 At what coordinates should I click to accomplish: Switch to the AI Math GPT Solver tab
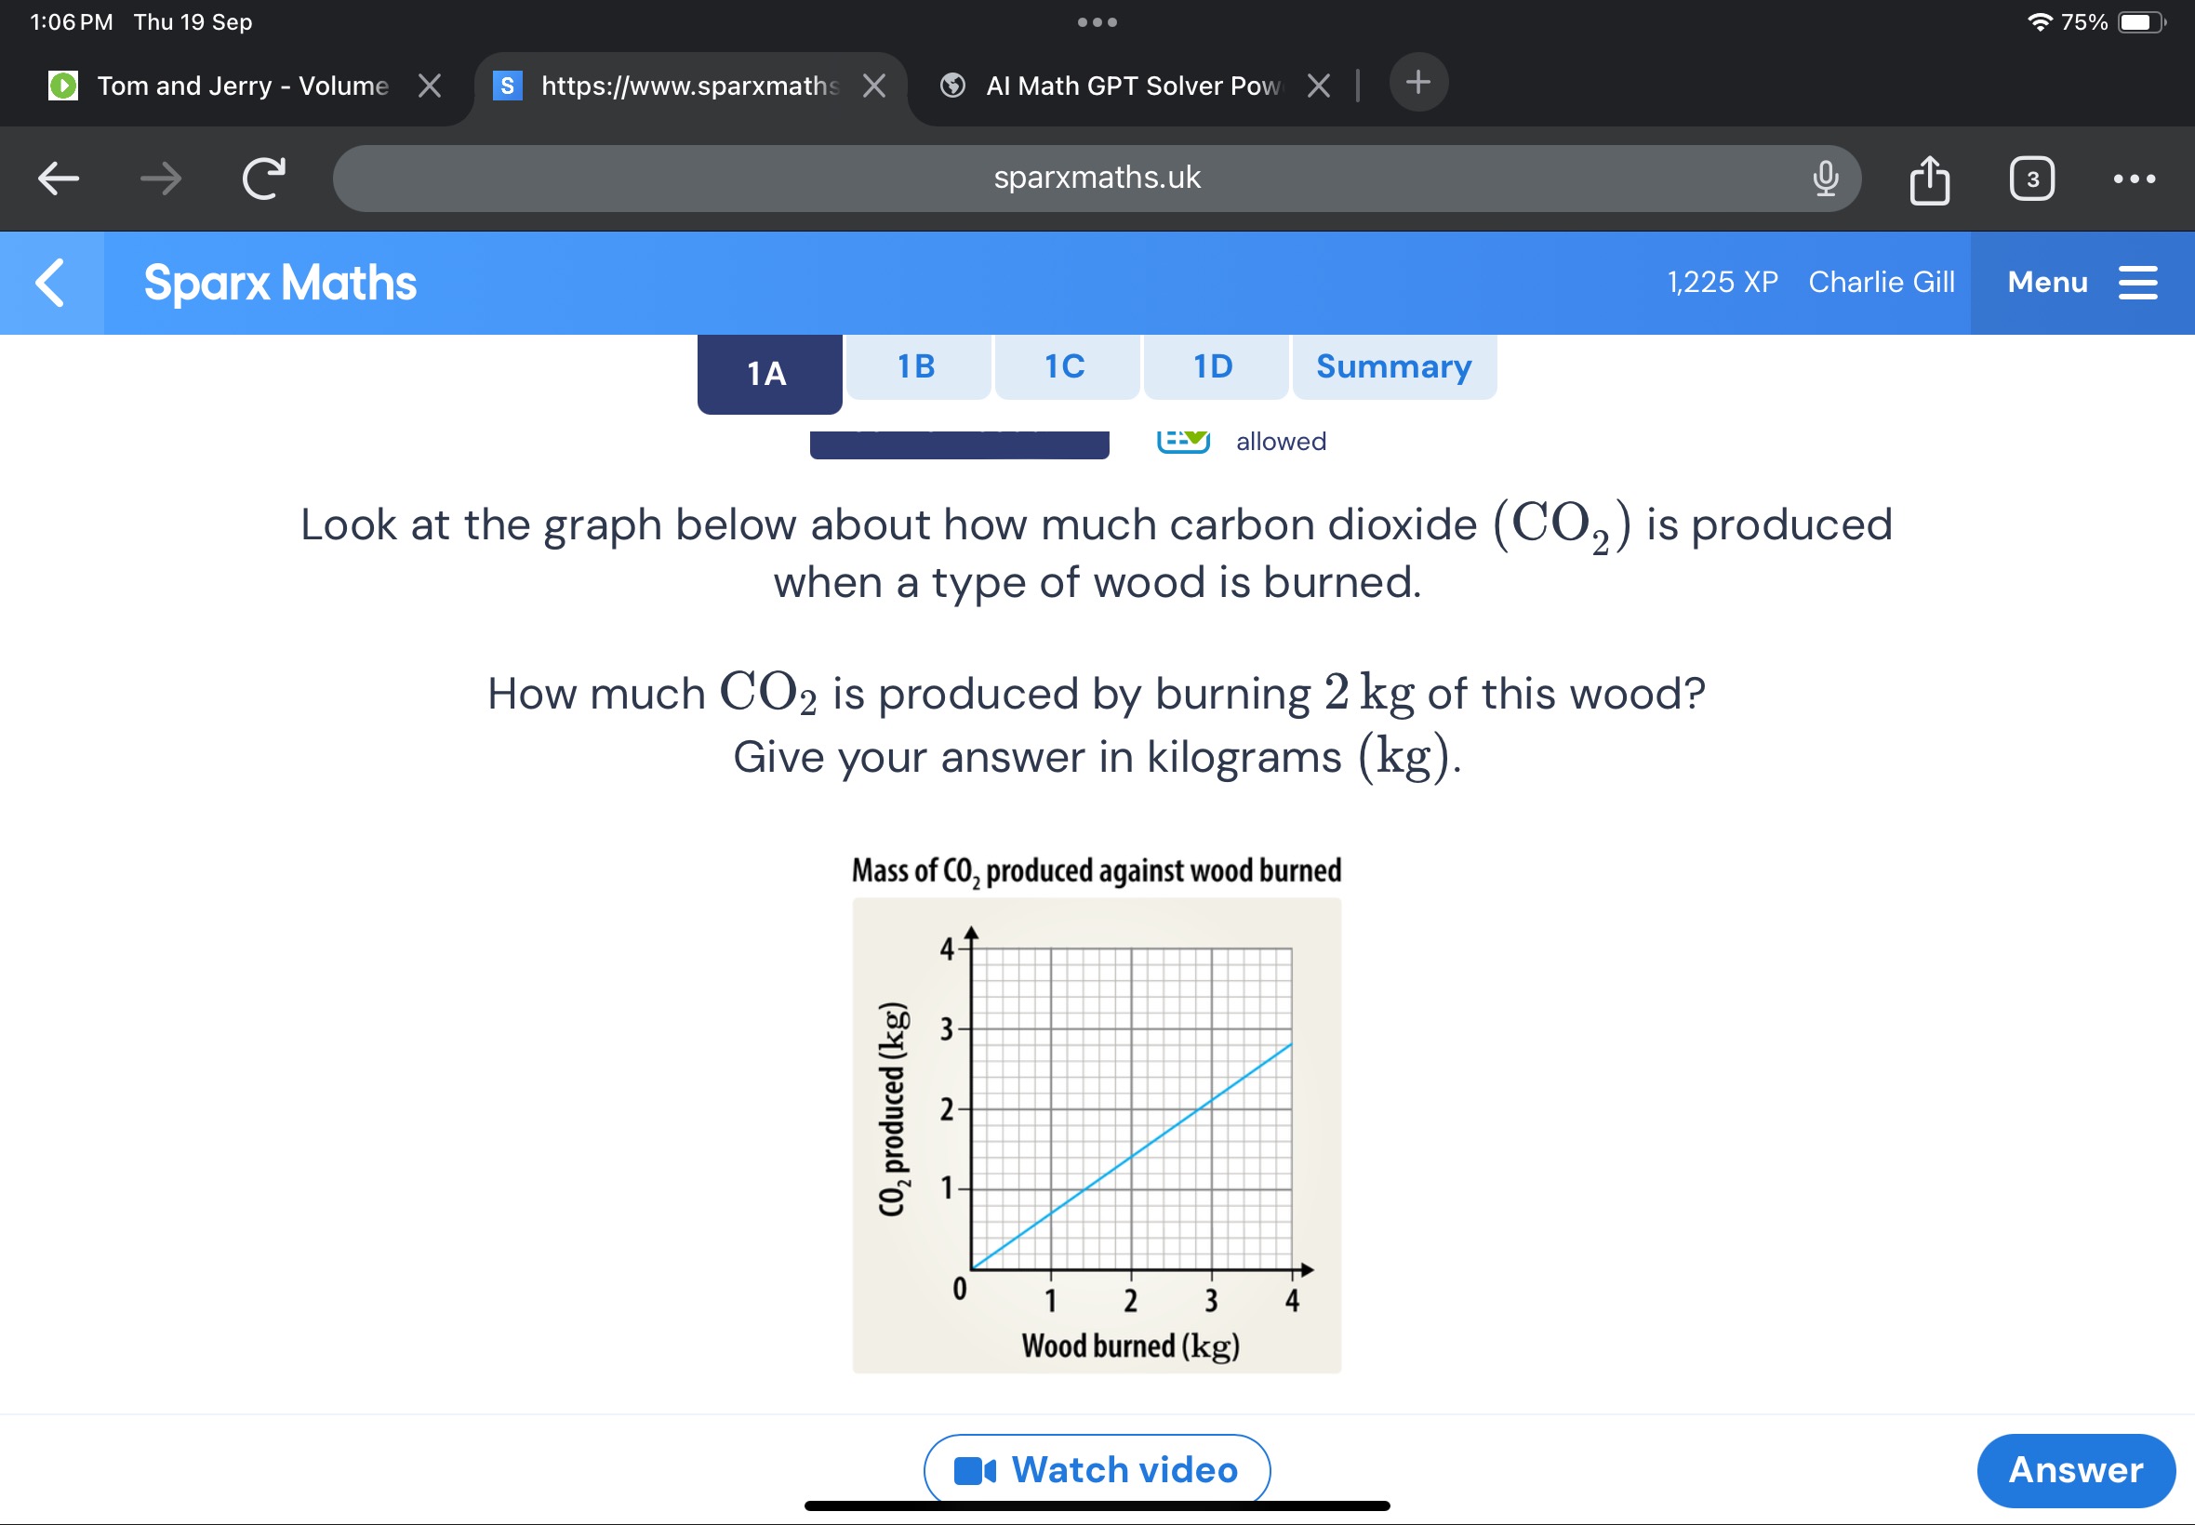(1134, 86)
